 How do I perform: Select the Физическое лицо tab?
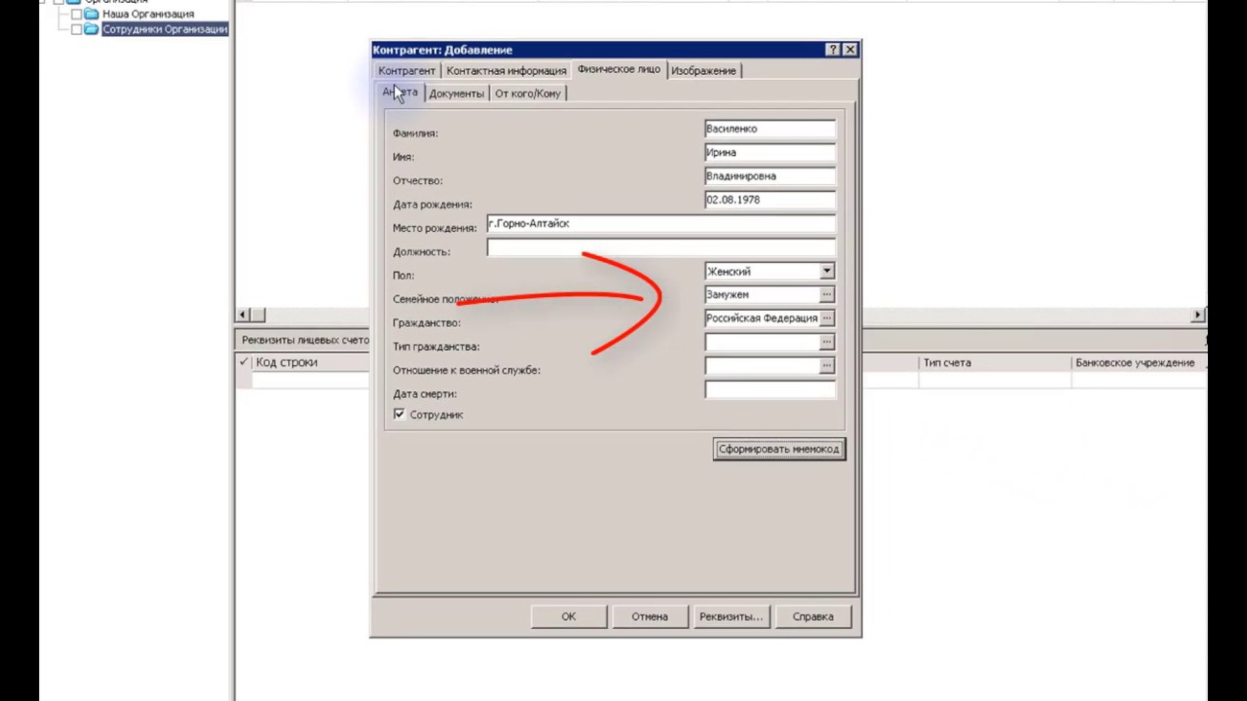pyautogui.click(x=619, y=69)
